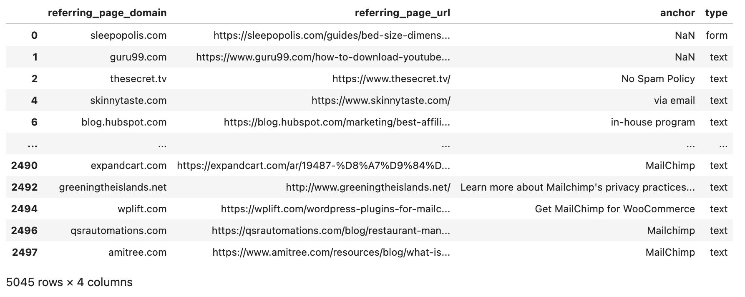The image size is (745, 297).
Task: Click the 'in-house program' anchor cell
Action: (653, 122)
